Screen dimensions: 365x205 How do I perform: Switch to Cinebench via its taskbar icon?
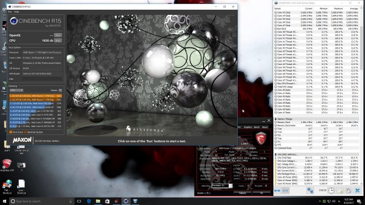(126, 201)
